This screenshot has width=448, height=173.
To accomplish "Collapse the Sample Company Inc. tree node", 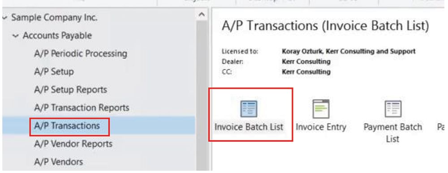I will 5,18.
